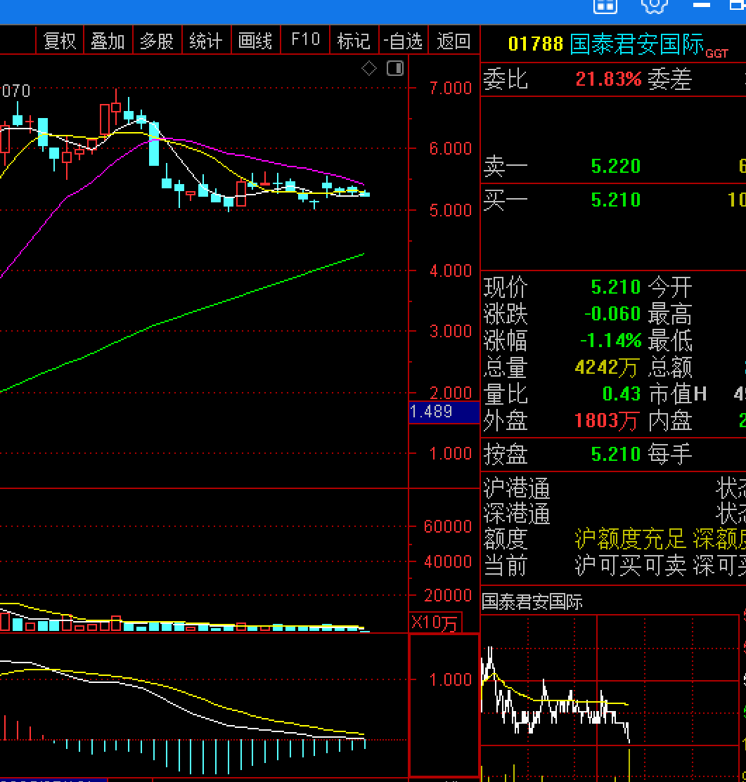Select 多股 multi-stock view
The image size is (746, 782).
(x=157, y=41)
